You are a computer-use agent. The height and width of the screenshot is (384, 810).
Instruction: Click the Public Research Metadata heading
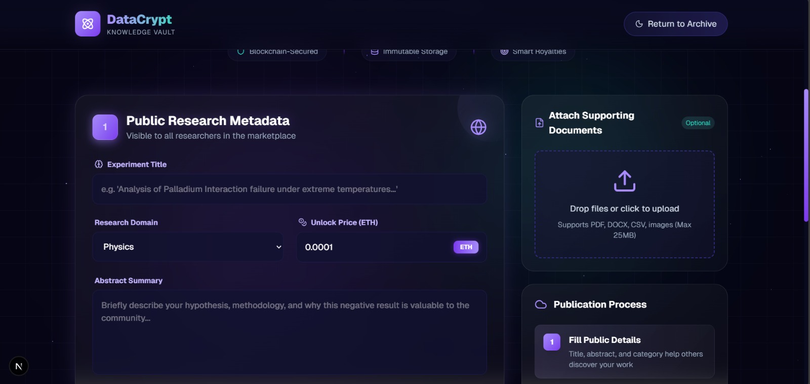pyautogui.click(x=208, y=121)
